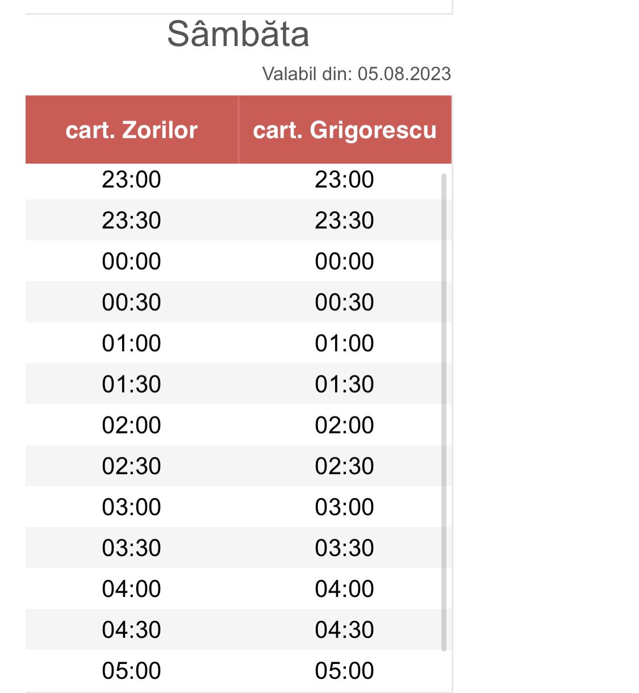
Task: Click 02:00 in the Zorilor column
Action: (x=131, y=425)
